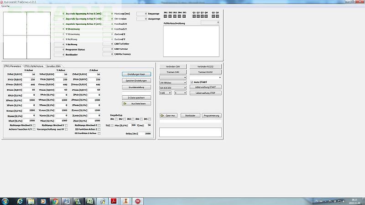
Task: Toggle Richtungs Wechsel Z checkbox
Action: pos(99,125)
